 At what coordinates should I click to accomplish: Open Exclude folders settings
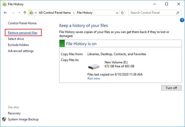[18, 45]
